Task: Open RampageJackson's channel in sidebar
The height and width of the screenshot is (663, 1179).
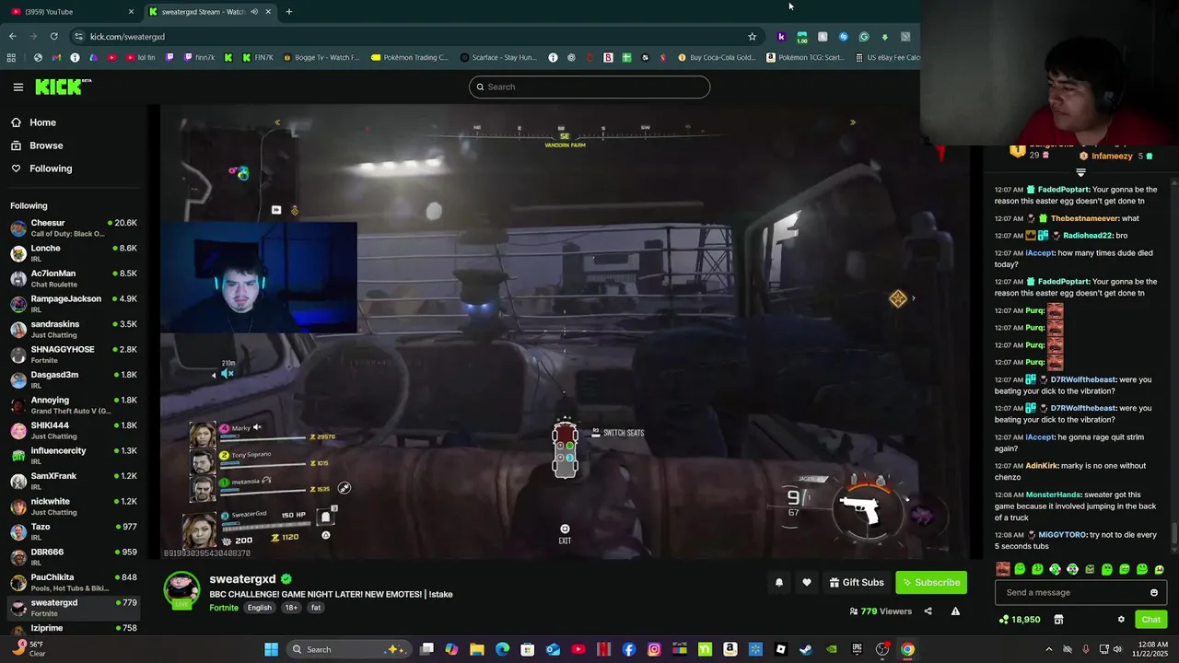Action: pos(74,304)
